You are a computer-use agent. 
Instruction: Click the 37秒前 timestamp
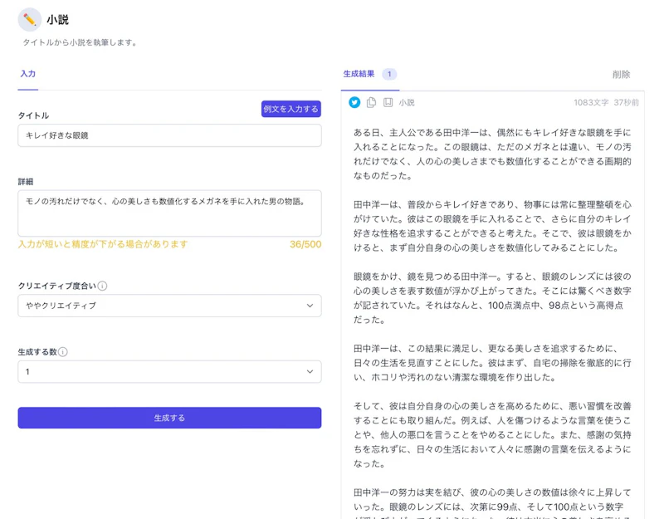coord(626,103)
